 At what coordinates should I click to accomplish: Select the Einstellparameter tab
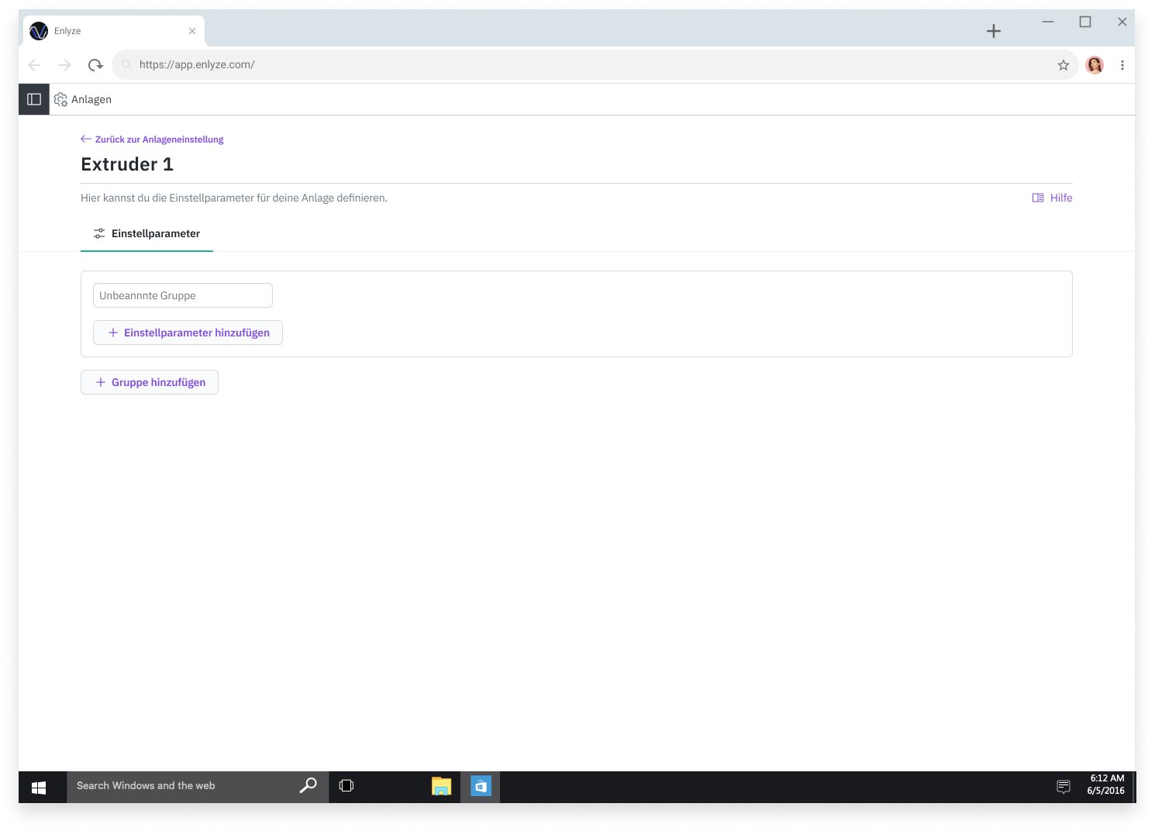(147, 233)
